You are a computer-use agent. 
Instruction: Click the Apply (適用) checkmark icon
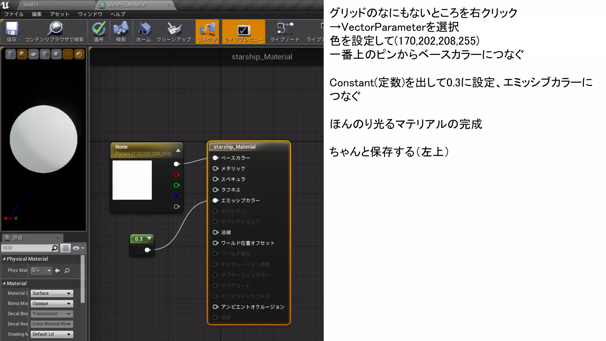pyautogui.click(x=99, y=29)
